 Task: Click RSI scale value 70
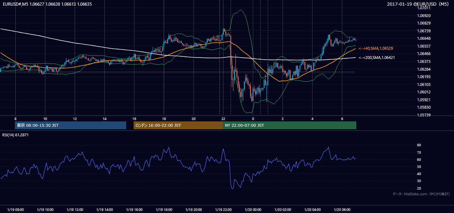point(419,152)
